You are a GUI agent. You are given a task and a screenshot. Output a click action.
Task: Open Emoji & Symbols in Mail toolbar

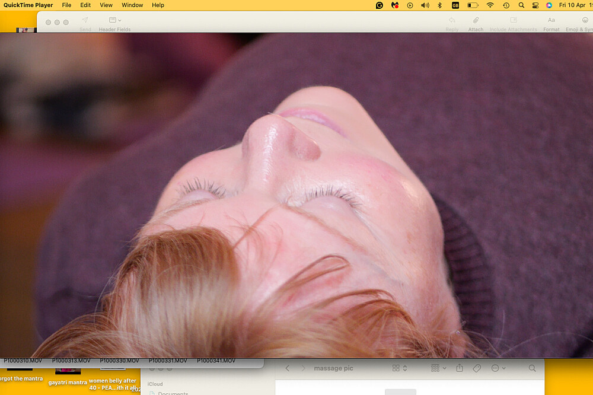pyautogui.click(x=579, y=24)
